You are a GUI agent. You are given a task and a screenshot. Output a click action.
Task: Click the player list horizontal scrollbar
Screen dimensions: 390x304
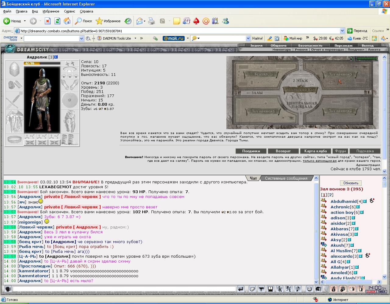pyautogui.click(x=351, y=282)
